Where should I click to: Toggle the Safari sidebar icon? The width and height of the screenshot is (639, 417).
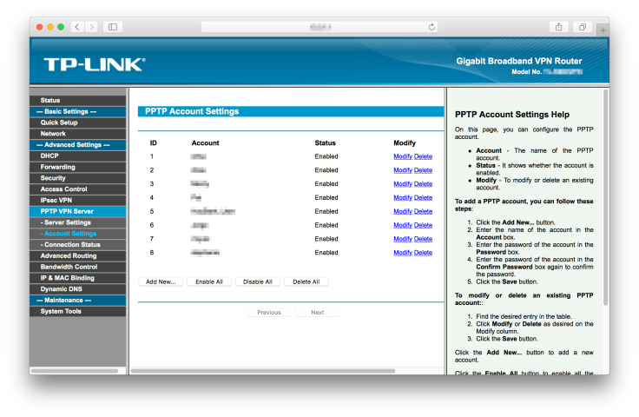113,27
